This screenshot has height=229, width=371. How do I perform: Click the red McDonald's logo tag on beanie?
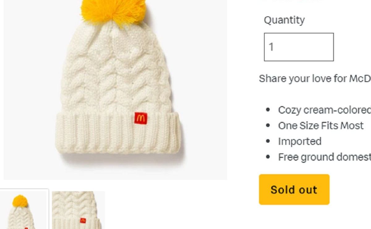coord(141,118)
